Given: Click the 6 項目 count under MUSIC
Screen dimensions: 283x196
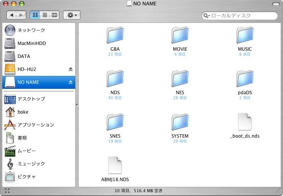Looking at the screenshot, I should (x=245, y=54).
